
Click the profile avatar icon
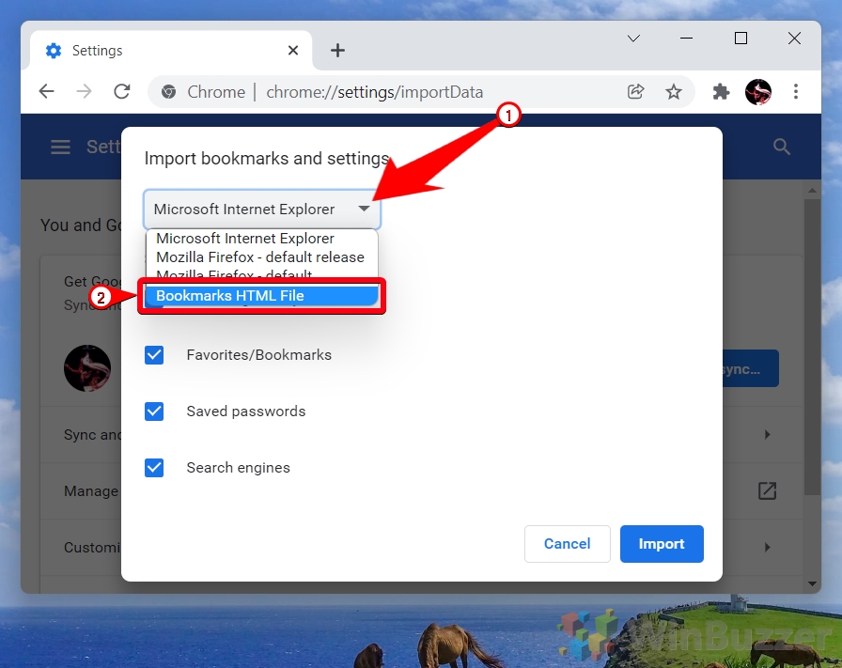click(x=758, y=91)
